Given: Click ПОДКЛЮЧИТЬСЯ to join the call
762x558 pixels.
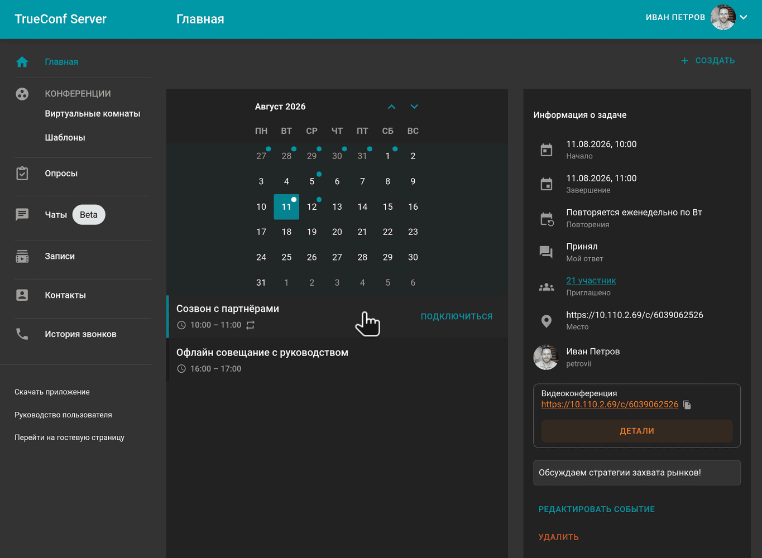Looking at the screenshot, I should coord(457,316).
